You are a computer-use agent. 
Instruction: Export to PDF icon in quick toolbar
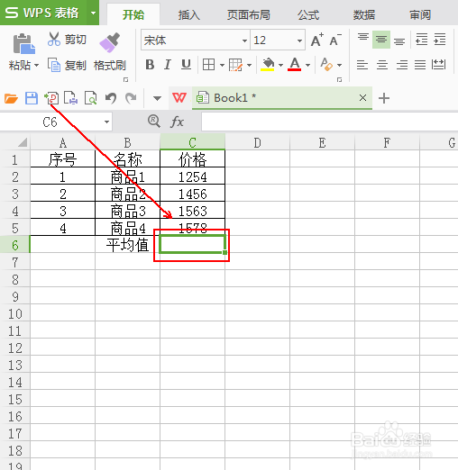pos(51,98)
